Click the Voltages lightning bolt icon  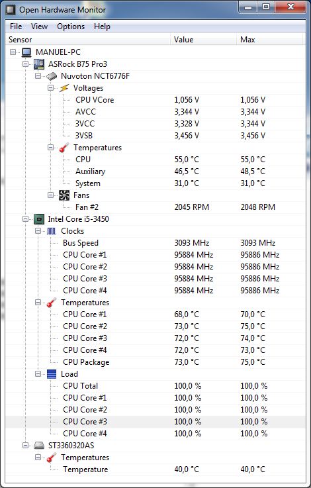[64, 88]
